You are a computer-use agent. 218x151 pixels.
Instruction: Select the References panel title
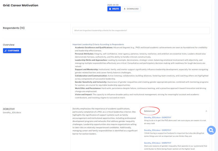(149, 111)
